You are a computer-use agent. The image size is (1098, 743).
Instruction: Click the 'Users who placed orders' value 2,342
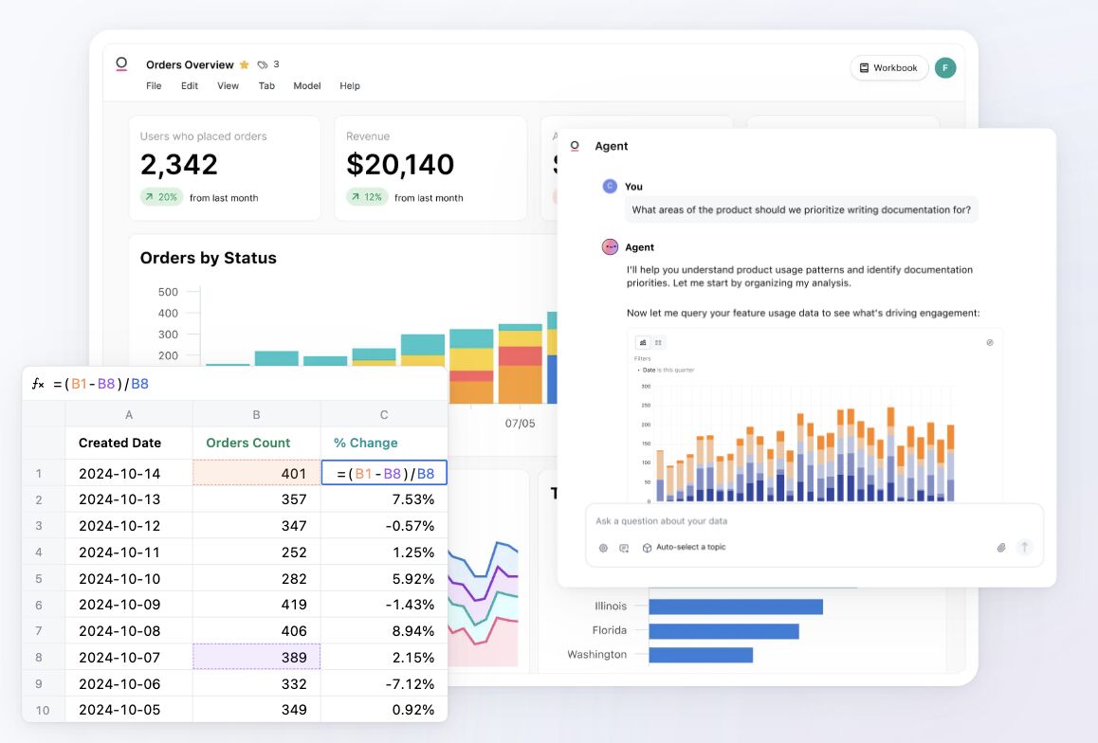click(179, 164)
